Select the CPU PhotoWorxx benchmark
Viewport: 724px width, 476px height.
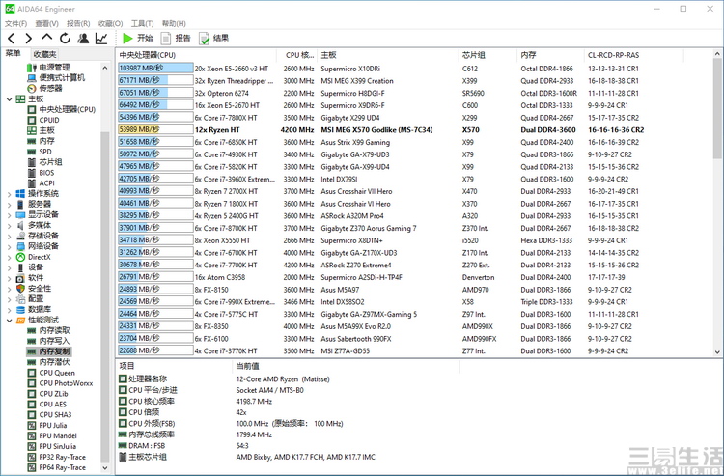pos(66,383)
